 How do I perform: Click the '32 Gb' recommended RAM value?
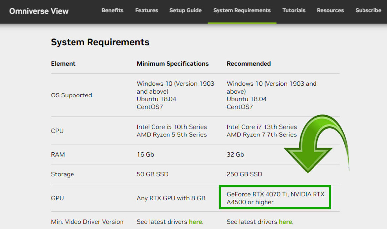point(235,154)
